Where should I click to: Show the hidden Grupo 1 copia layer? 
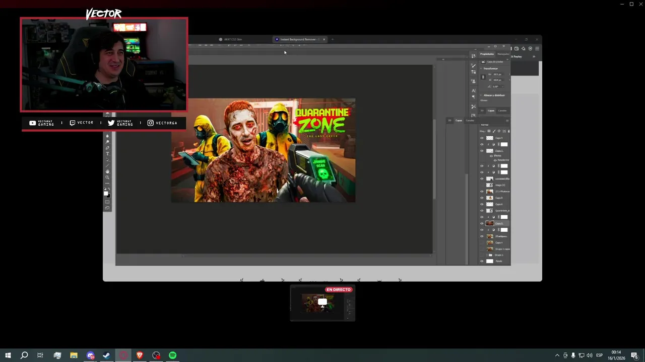(x=482, y=249)
